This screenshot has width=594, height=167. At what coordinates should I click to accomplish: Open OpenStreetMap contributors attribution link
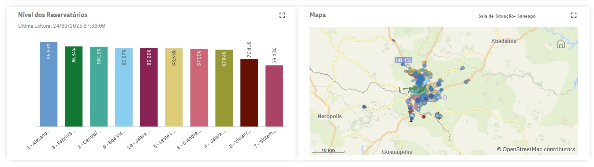536,149
